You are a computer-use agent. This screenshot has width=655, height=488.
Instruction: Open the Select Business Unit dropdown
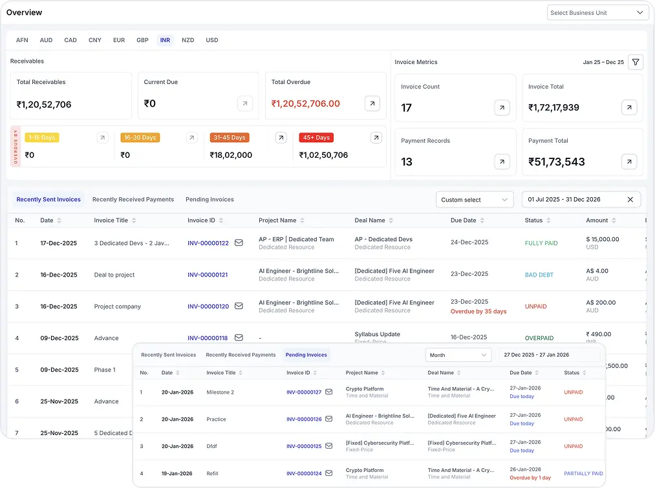[x=597, y=12]
